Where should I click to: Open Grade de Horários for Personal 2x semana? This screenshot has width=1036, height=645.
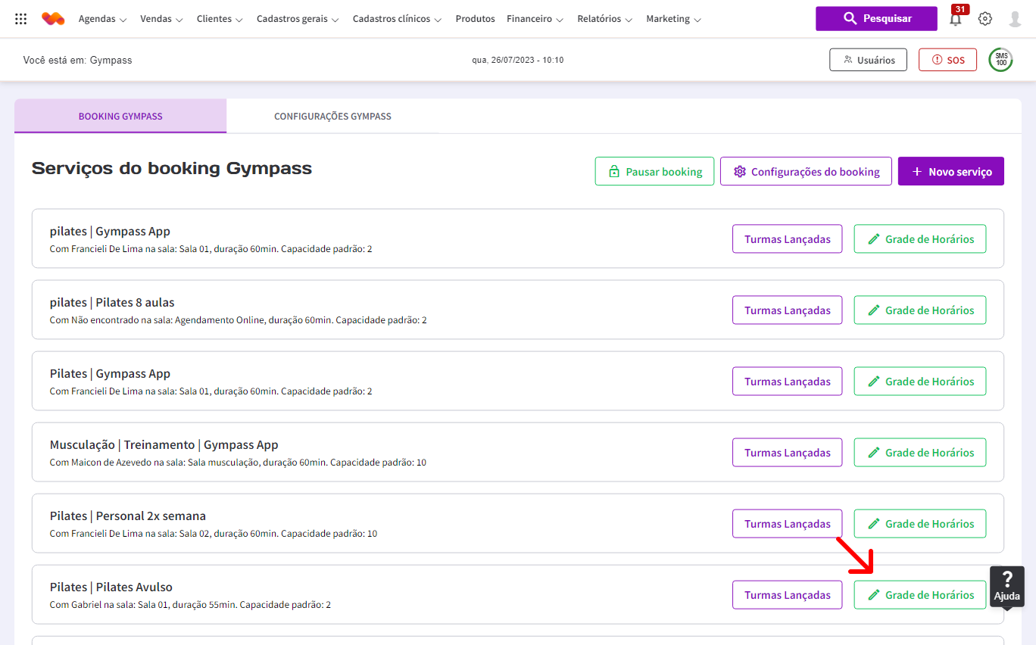(x=920, y=523)
